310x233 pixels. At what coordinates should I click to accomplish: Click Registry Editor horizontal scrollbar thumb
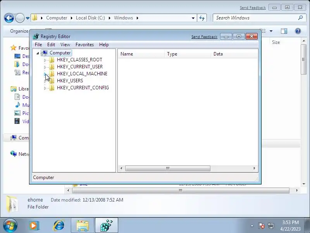pos(168,169)
